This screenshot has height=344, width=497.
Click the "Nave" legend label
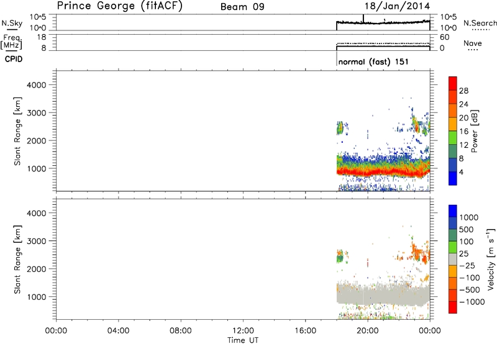473,43
